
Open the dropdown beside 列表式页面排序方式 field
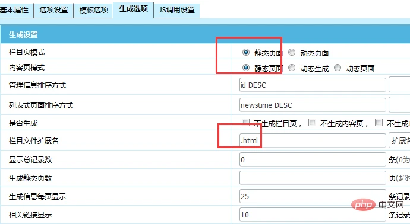pos(399,105)
